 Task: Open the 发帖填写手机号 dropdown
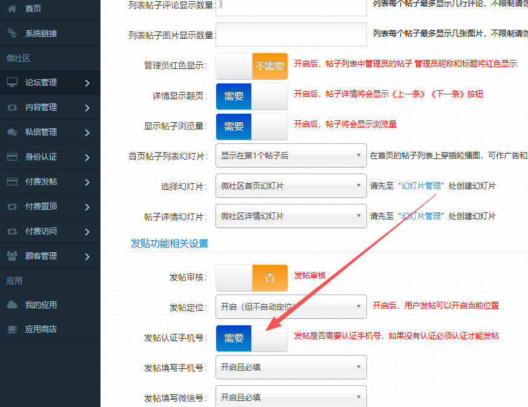click(291, 367)
